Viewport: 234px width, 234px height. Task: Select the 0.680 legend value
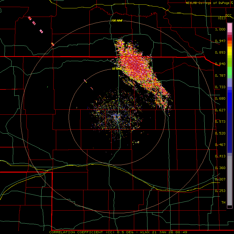[220, 99]
